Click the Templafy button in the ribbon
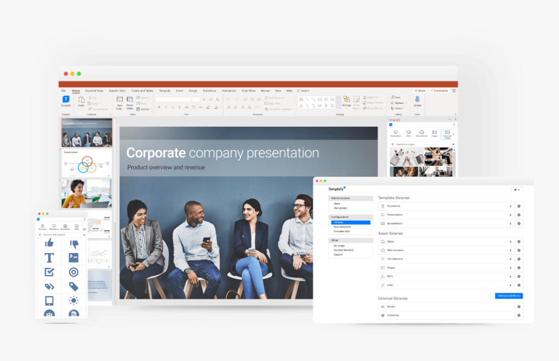This screenshot has width=559, height=361. click(66, 100)
